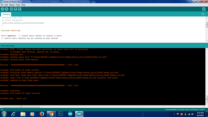
Task: Open Photoshop from the taskbar
Action: [61, 114]
